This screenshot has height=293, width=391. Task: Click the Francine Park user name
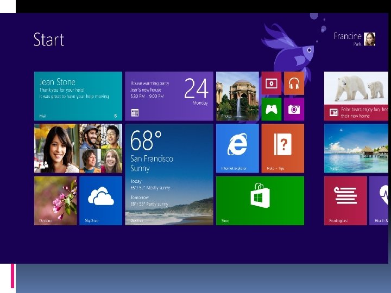(348, 39)
